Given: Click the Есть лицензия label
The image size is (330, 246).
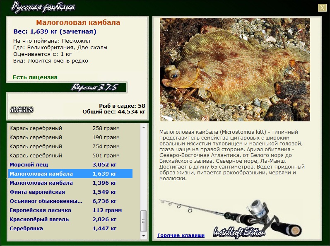Looking at the screenshot, I should tap(35, 77).
